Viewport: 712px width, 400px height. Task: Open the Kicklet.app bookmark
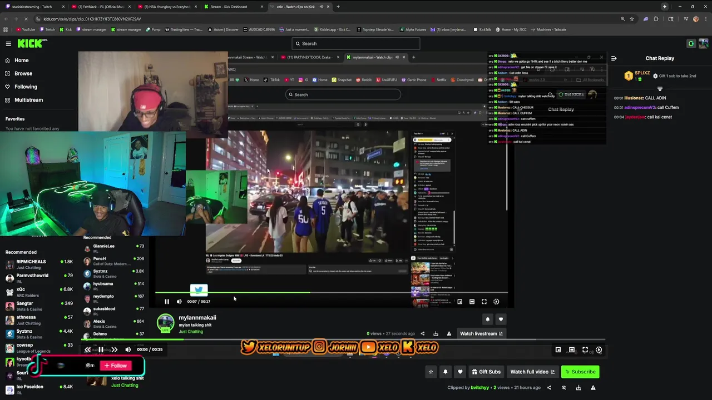point(333,29)
